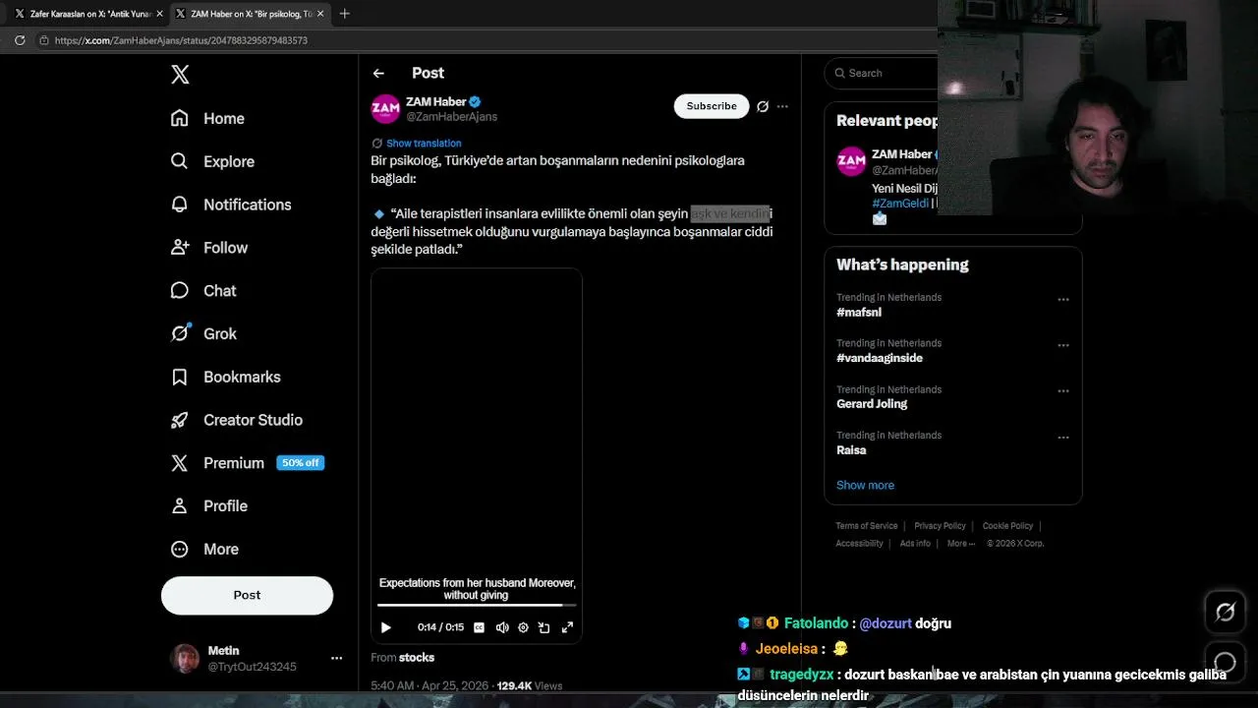Open Profile page

[x=208, y=505]
